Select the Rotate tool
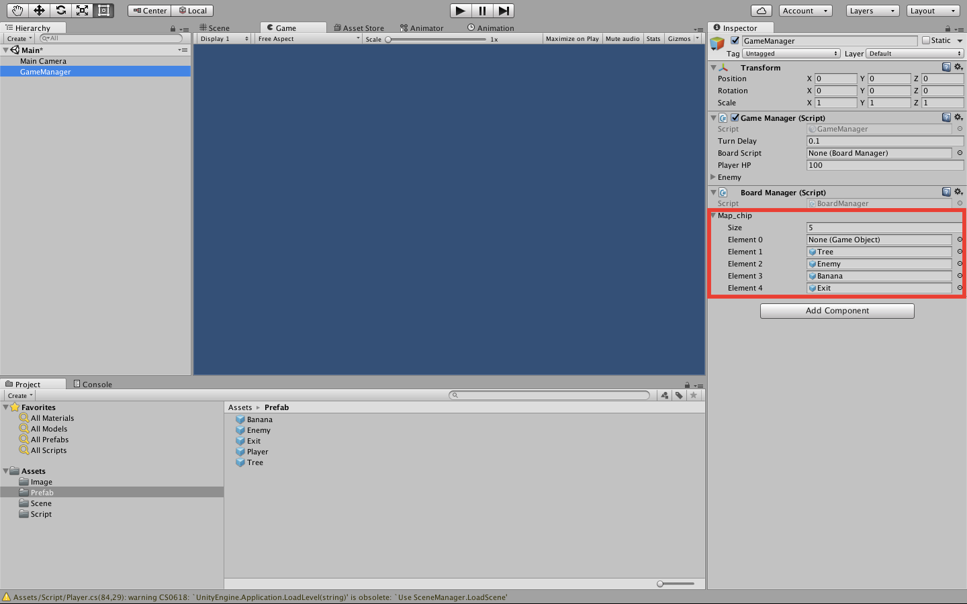967x604 pixels. click(60, 11)
